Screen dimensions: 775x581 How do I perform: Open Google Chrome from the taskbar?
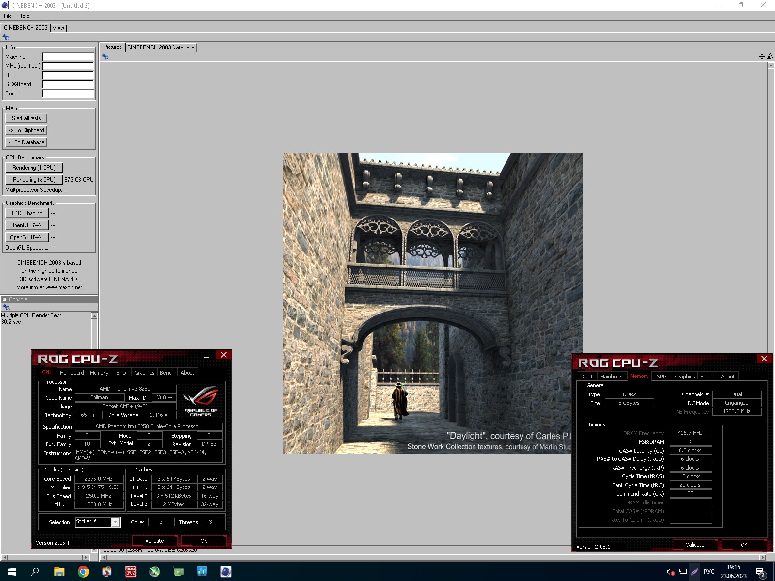click(83, 572)
